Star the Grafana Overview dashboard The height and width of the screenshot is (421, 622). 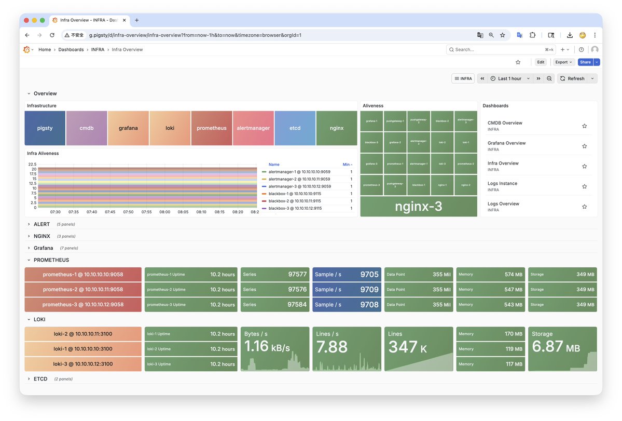(584, 146)
